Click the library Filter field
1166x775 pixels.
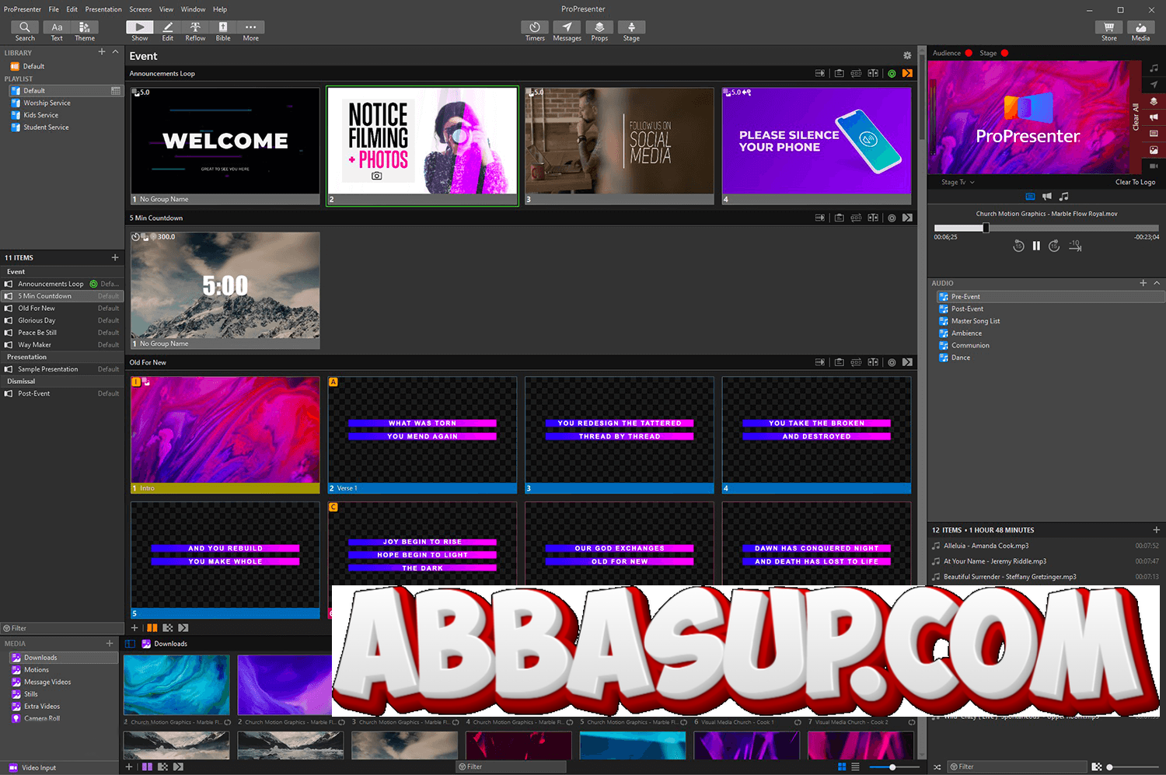[x=62, y=628]
